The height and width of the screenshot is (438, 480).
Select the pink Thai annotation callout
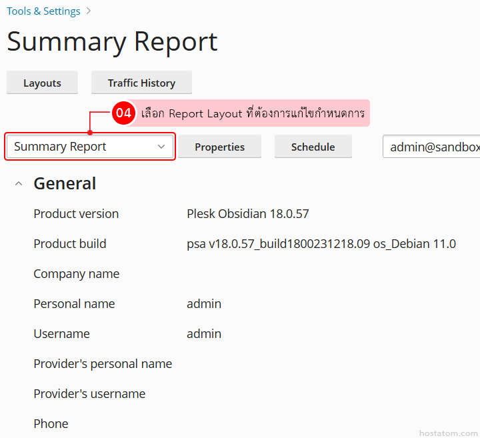[253, 113]
